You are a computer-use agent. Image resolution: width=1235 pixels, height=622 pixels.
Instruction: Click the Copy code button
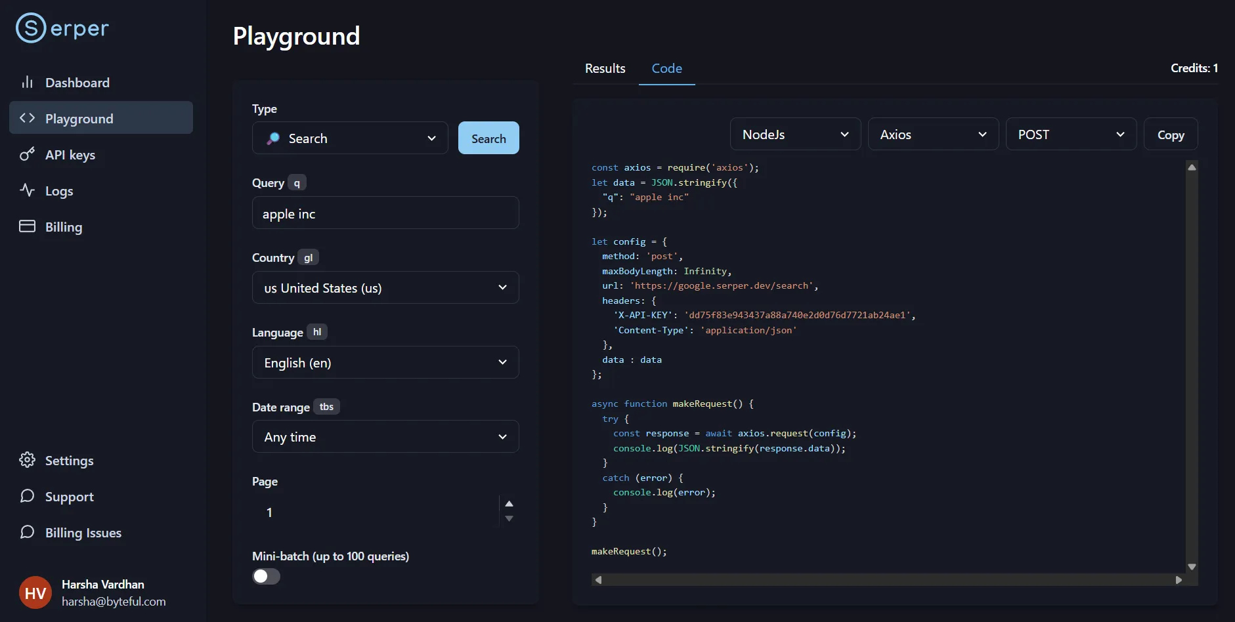pos(1171,134)
